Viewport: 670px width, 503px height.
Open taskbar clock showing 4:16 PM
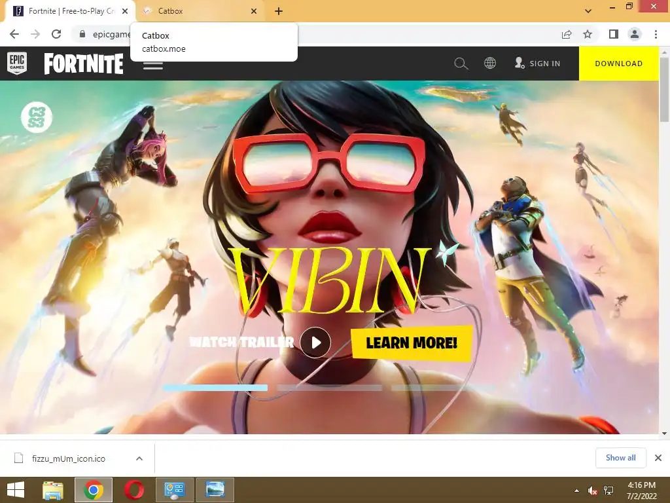click(641, 491)
